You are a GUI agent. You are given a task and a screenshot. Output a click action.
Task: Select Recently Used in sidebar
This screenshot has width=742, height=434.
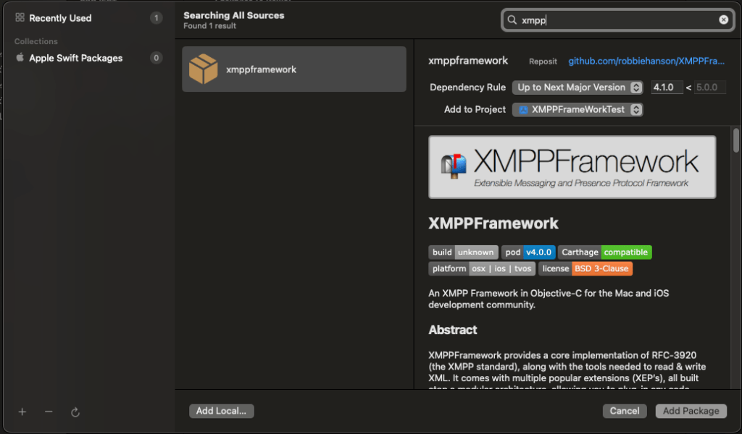coord(60,18)
